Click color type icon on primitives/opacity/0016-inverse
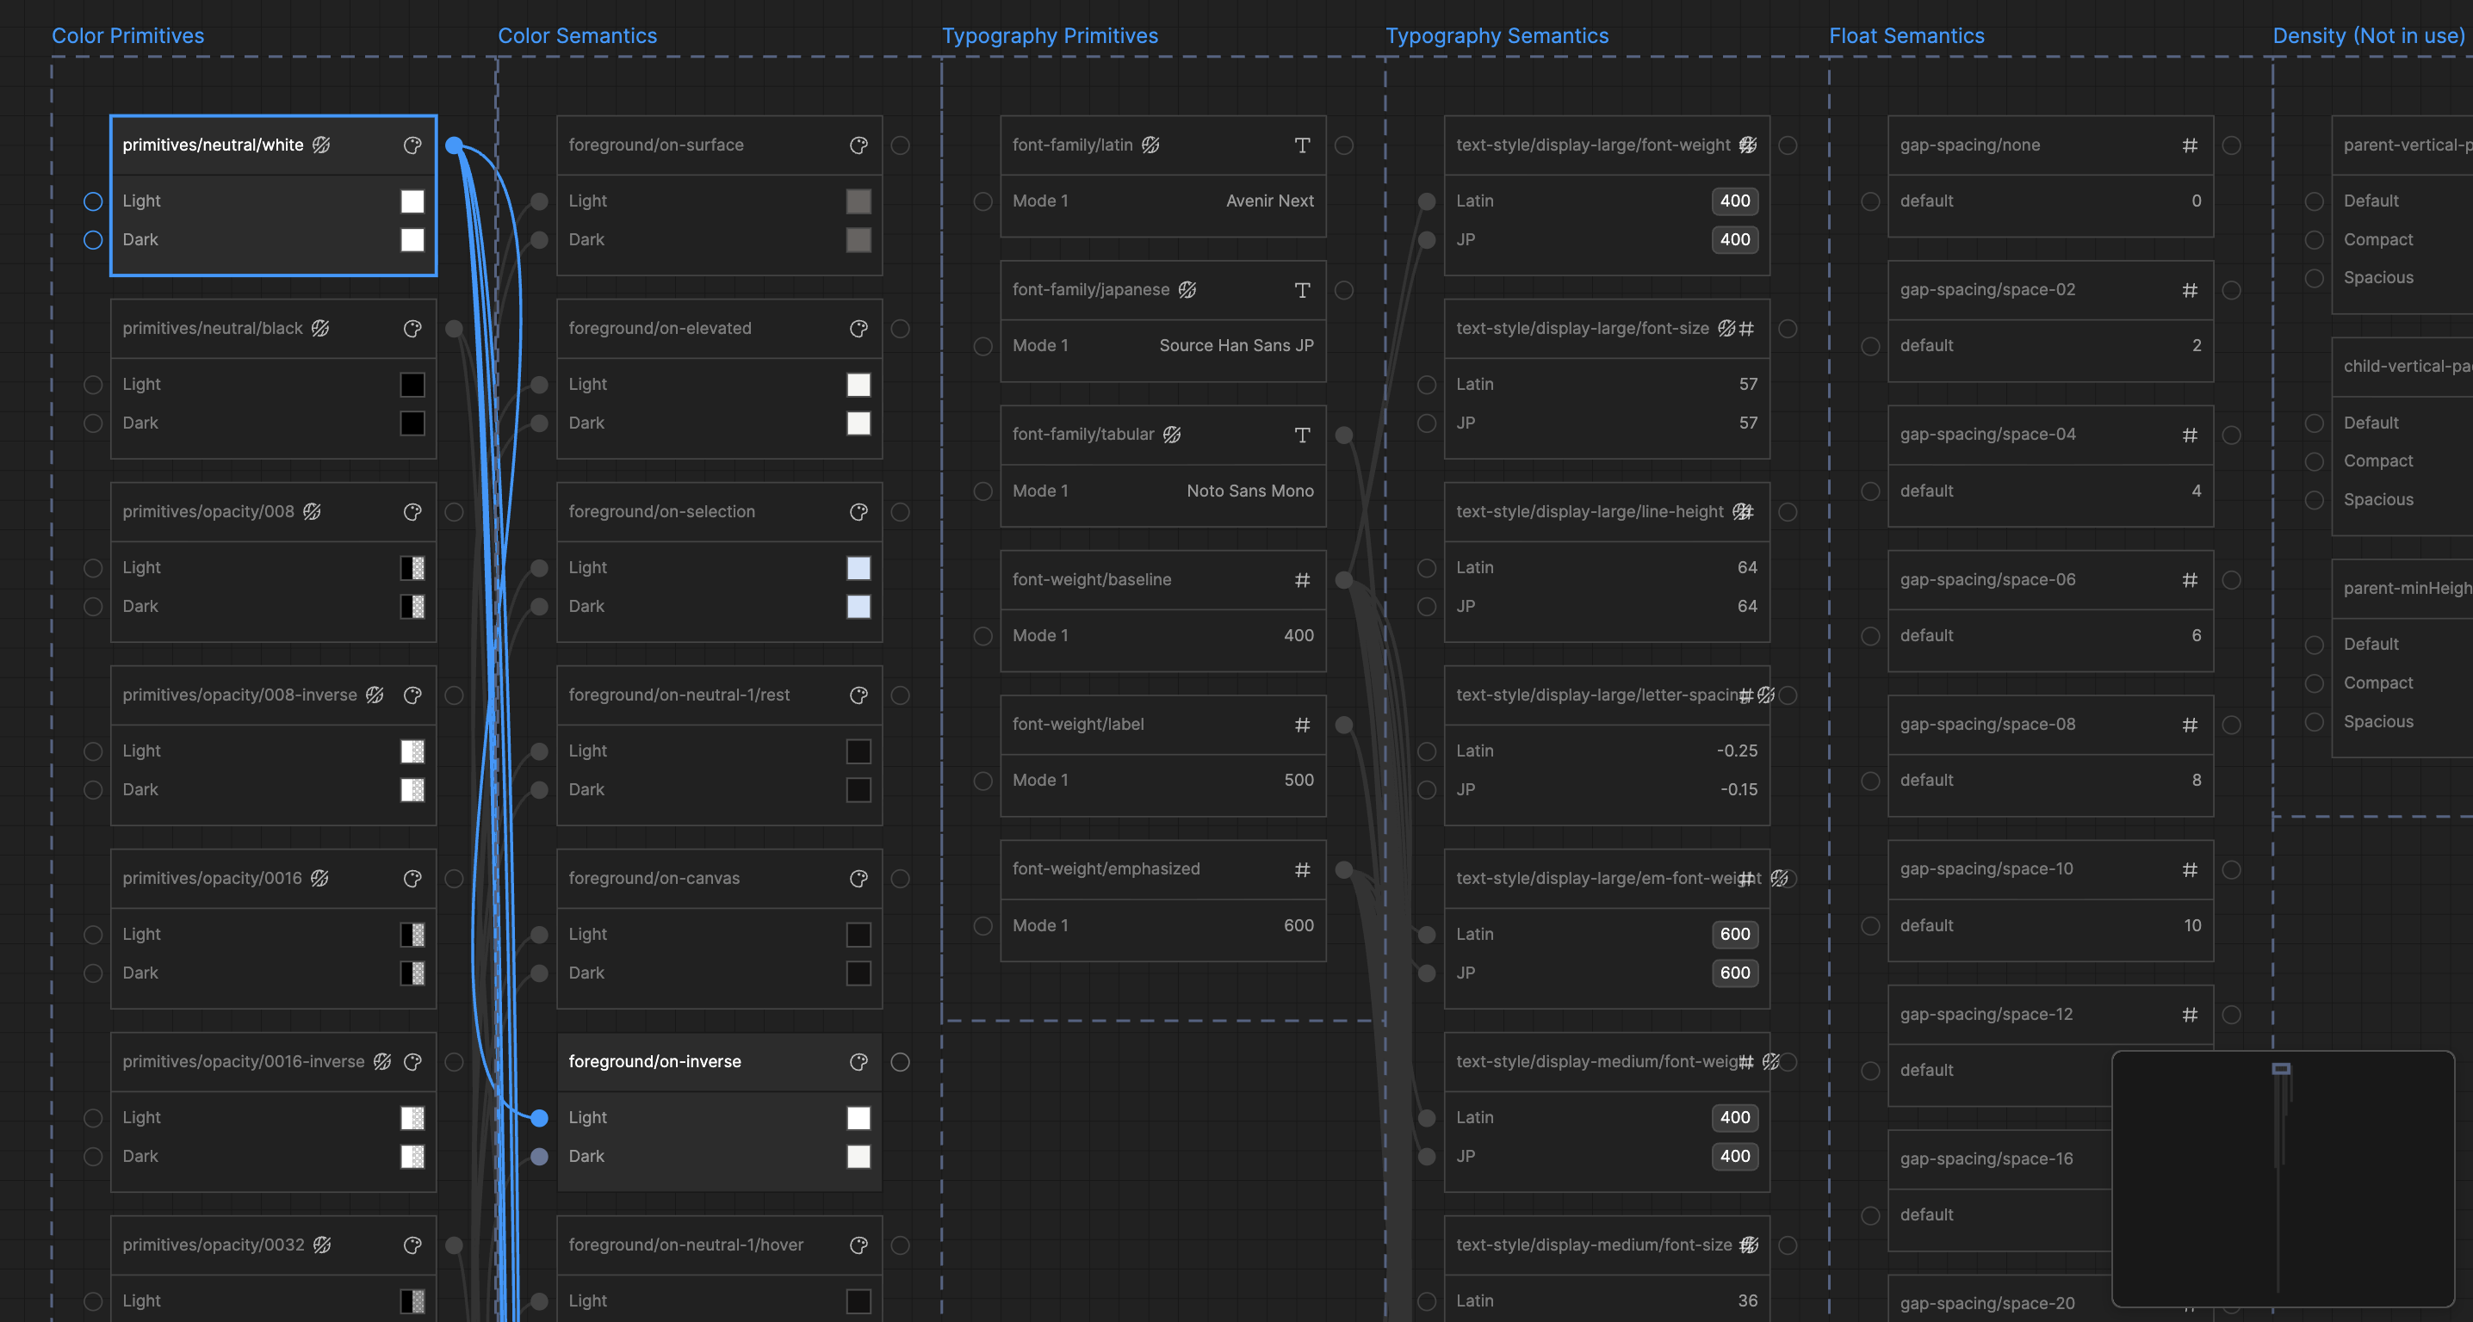Screen dimensions: 2473x1322 (412, 1061)
